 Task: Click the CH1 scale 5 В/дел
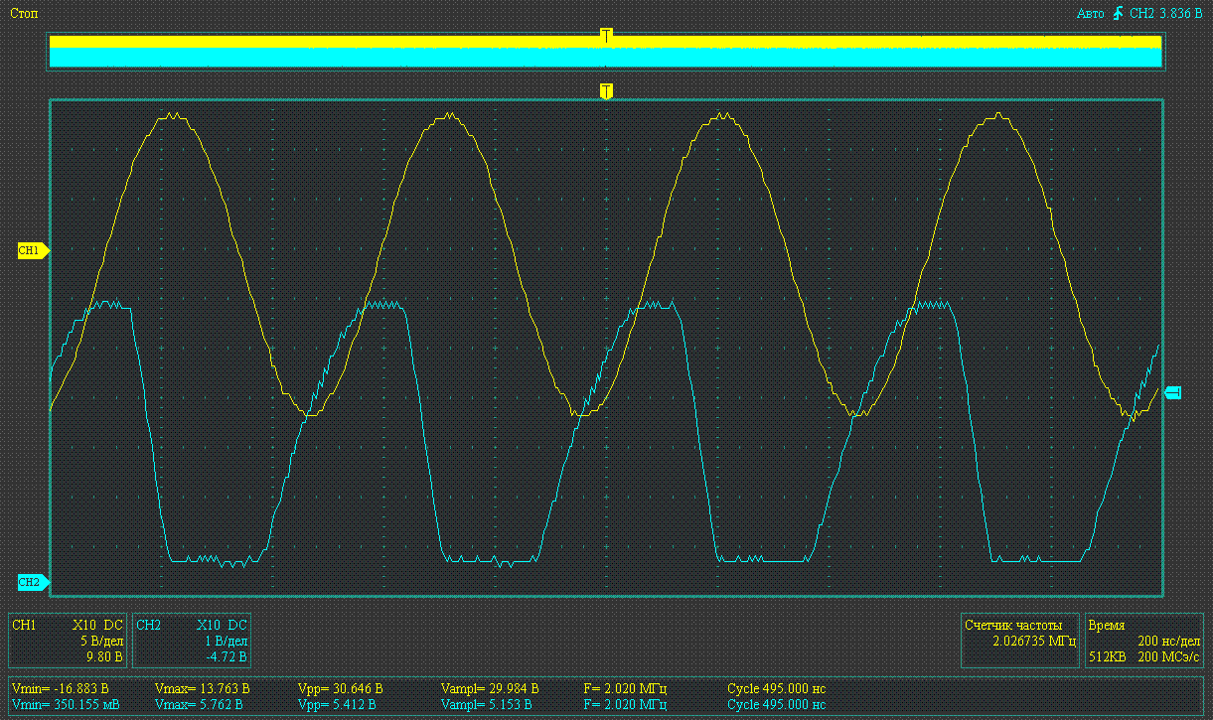click(102, 642)
